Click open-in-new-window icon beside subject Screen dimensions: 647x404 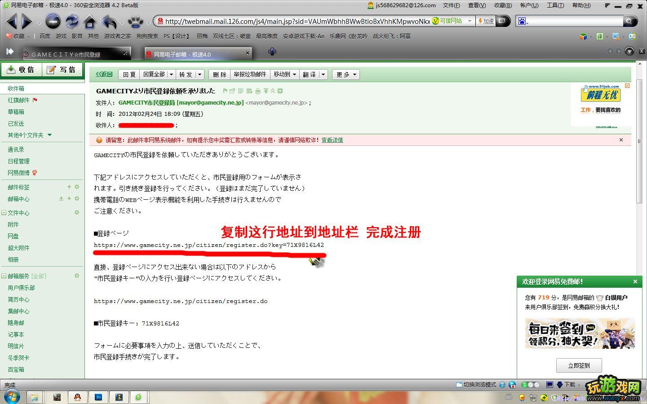pyautogui.click(x=232, y=91)
